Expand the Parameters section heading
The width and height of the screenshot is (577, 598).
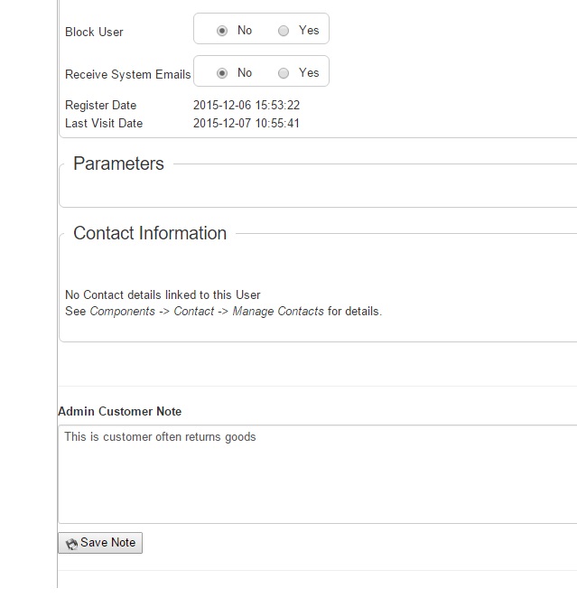118,164
